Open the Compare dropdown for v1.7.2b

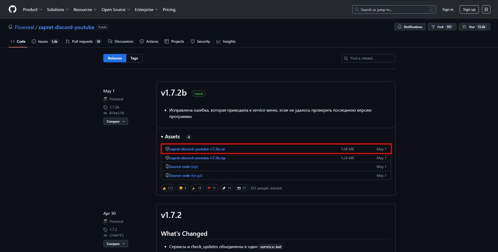115,121
